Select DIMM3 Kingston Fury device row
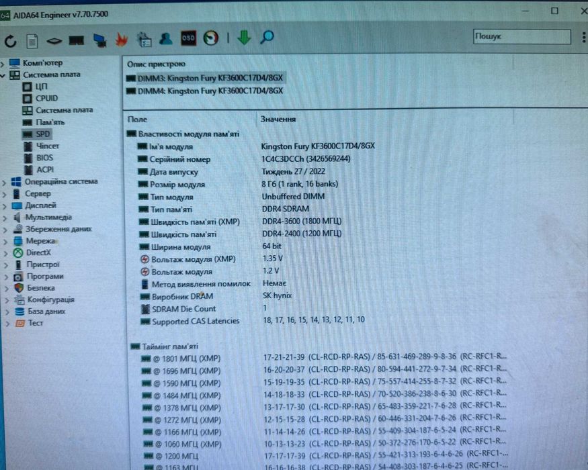 [x=205, y=79]
